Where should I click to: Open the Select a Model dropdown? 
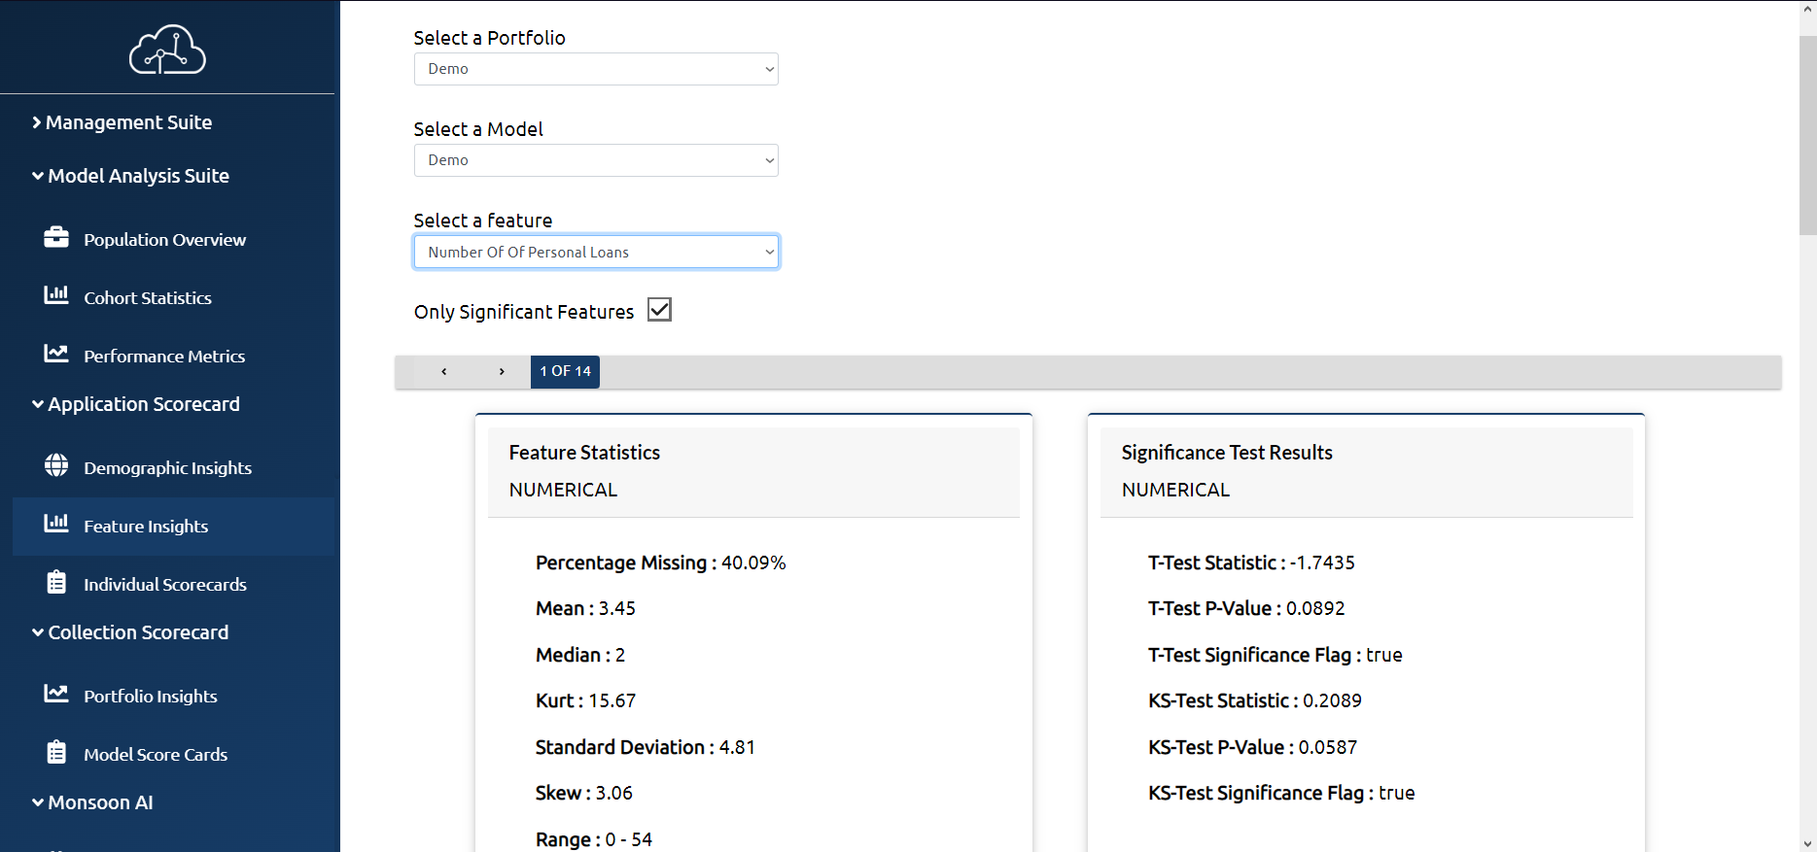(596, 160)
